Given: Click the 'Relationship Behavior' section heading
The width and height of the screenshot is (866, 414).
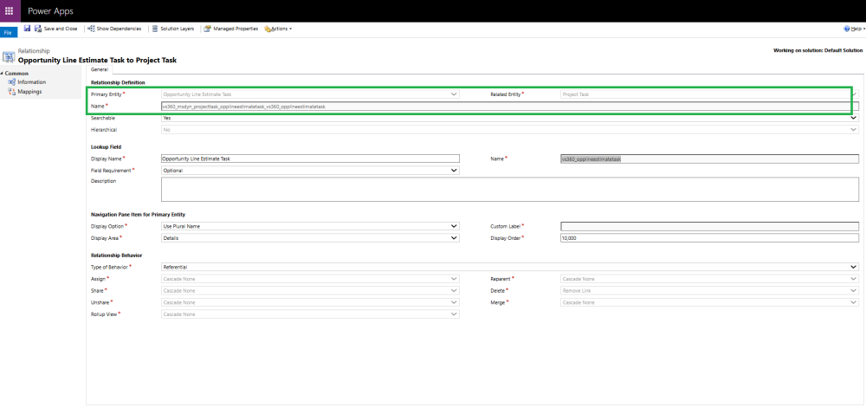Looking at the screenshot, I should coord(116,256).
